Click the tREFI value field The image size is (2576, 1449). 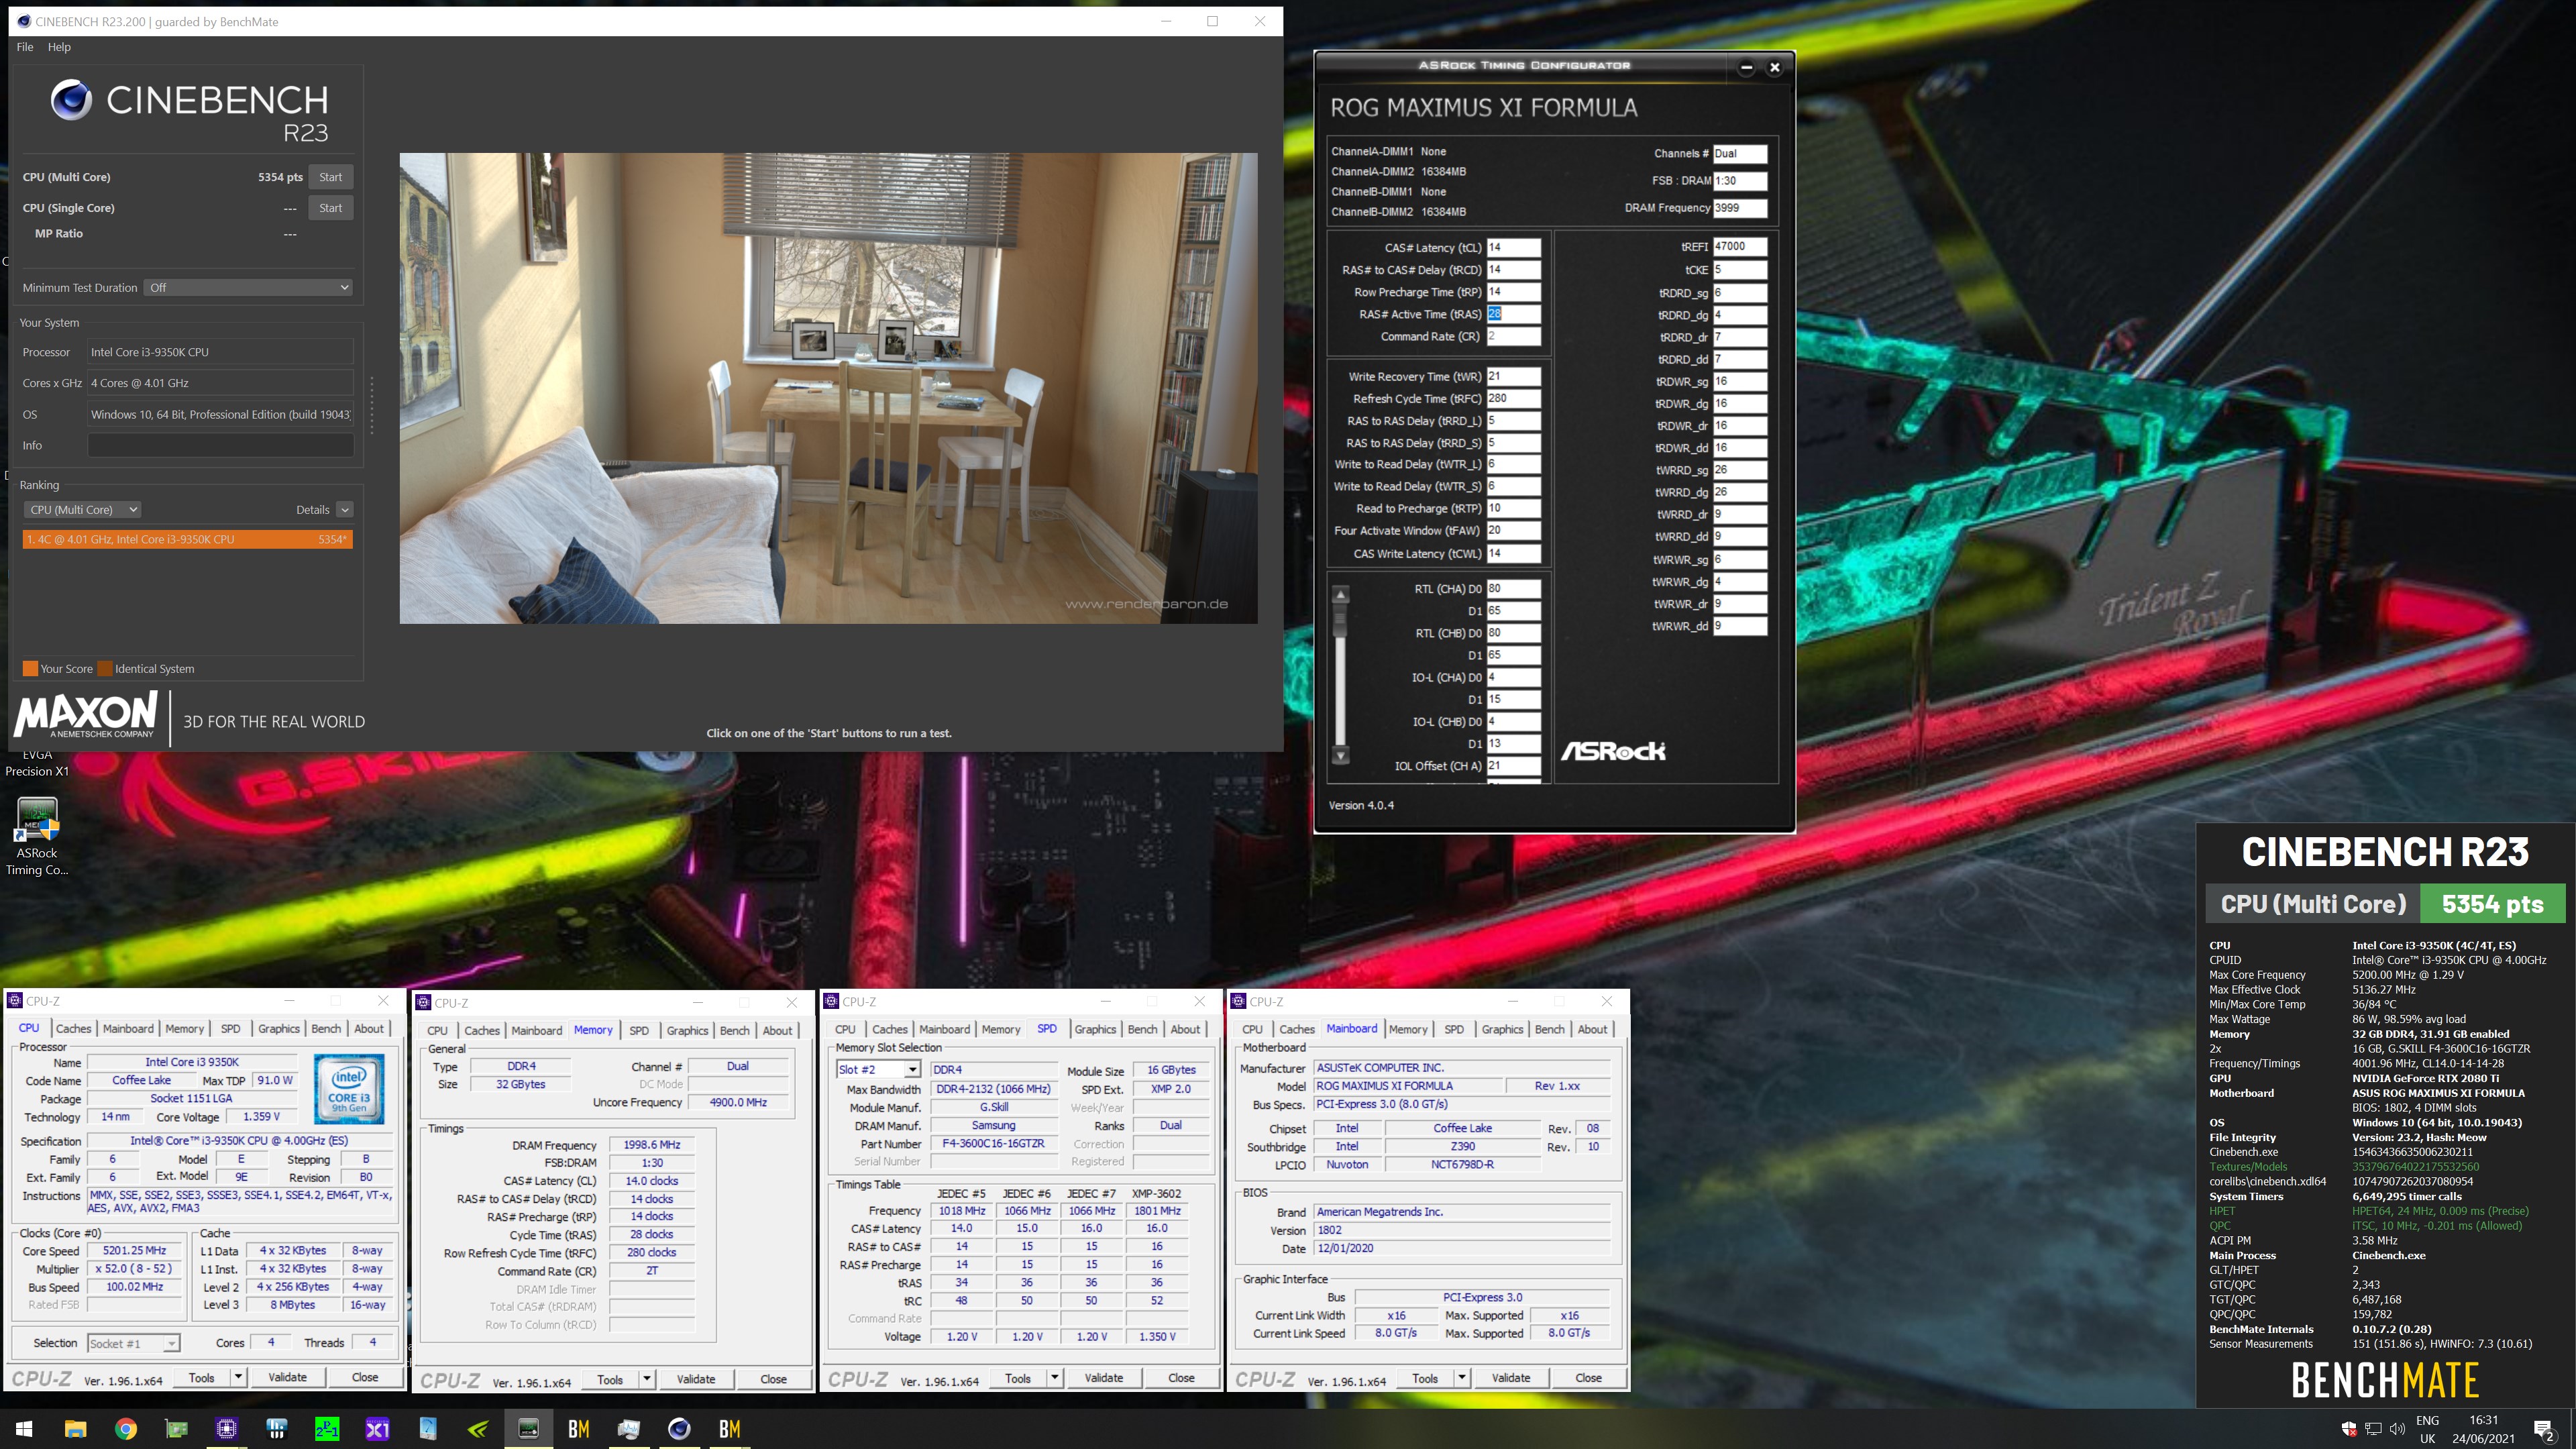coord(1740,246)
